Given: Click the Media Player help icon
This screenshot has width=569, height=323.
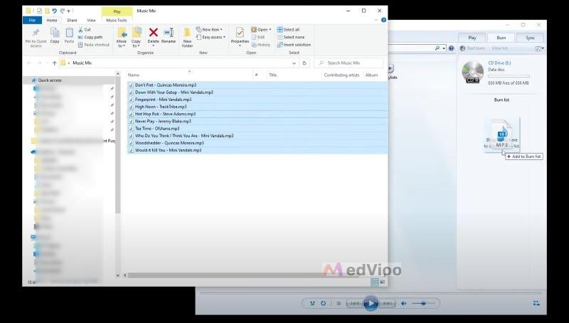Looking at the screenshot, I should click(x=451, y=48).
